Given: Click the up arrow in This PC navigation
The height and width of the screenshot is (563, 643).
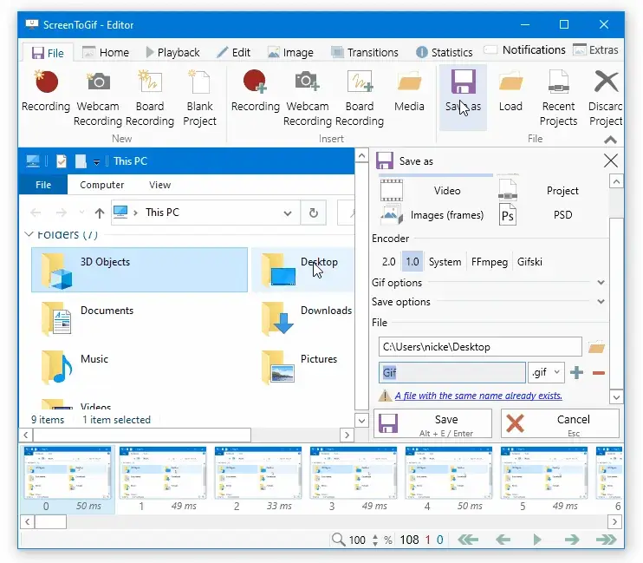Looking at the screenshot, I should (100, 213).
